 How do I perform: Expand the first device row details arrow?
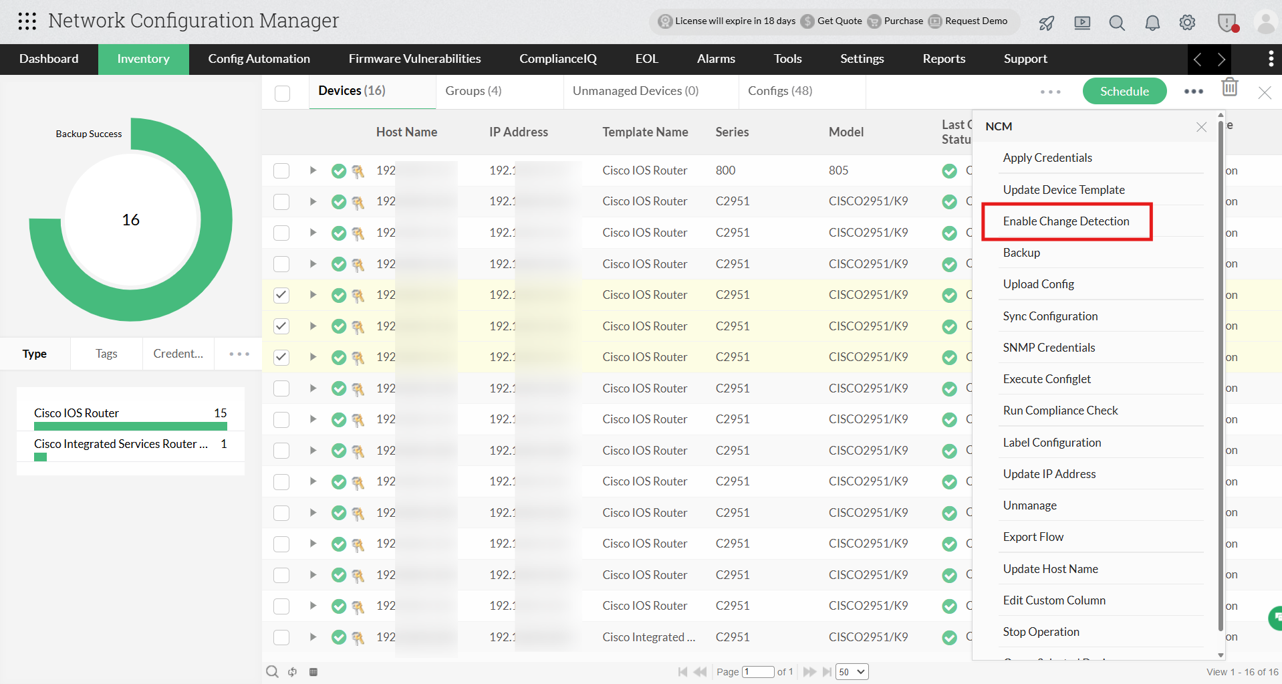click(x=312, y=170)
